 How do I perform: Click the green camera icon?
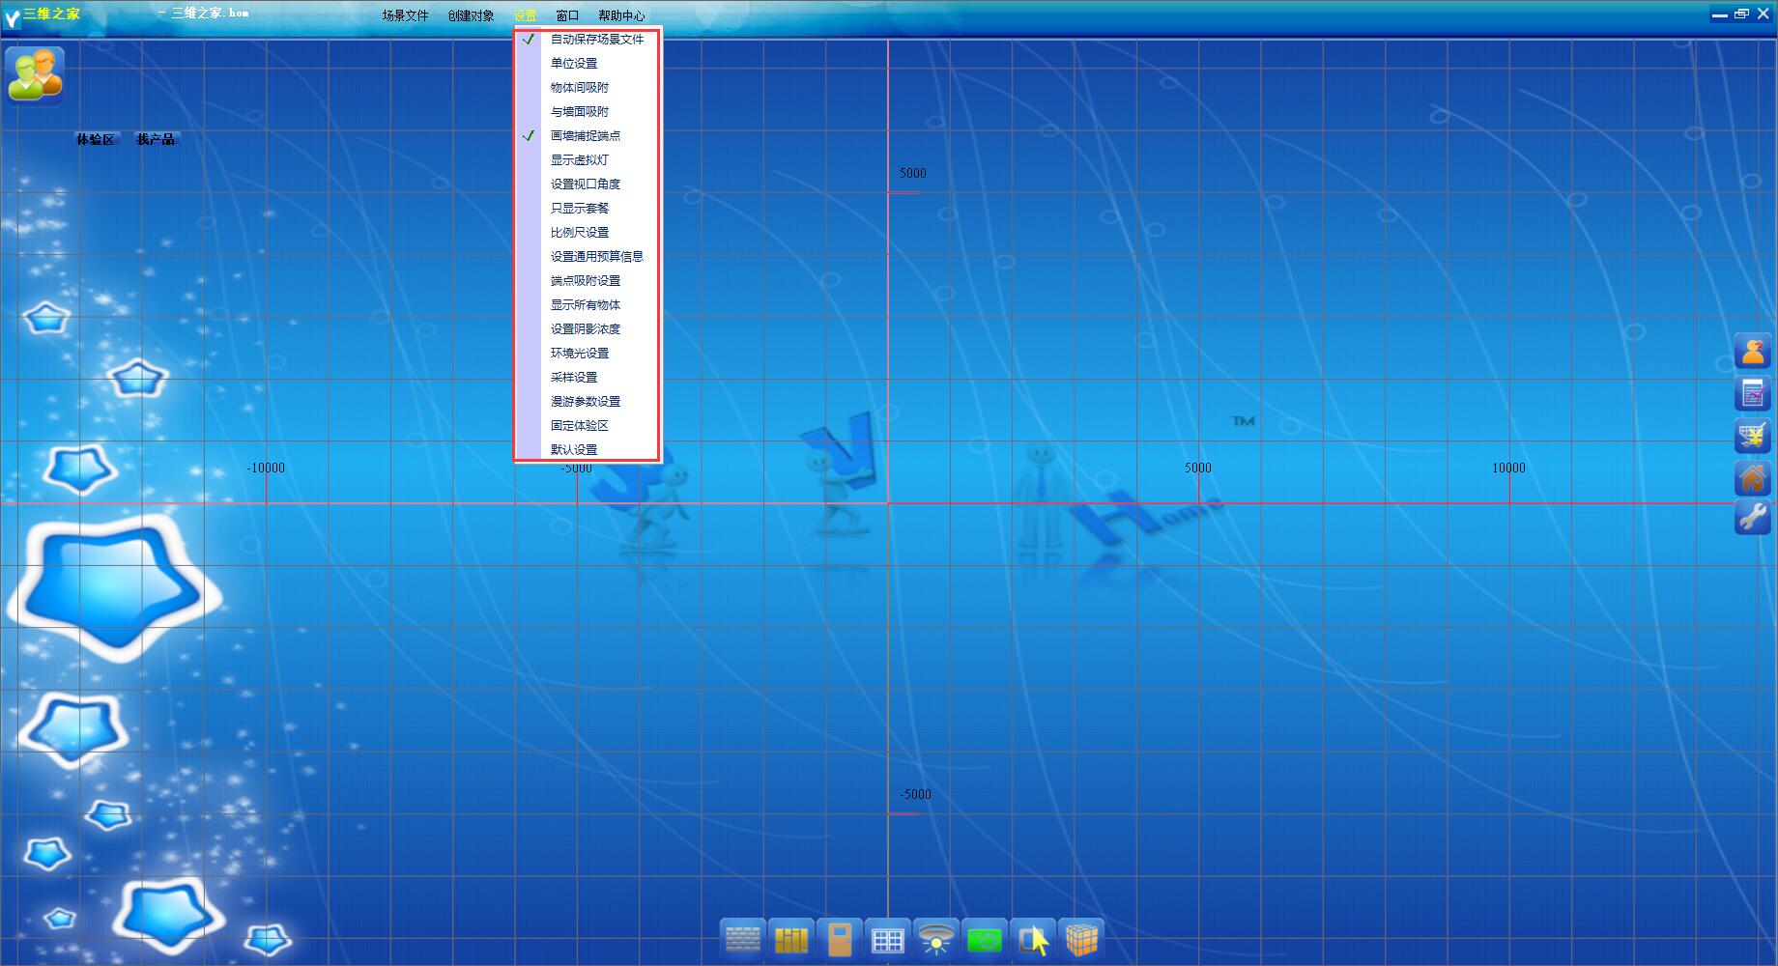[x=984, y=939]
